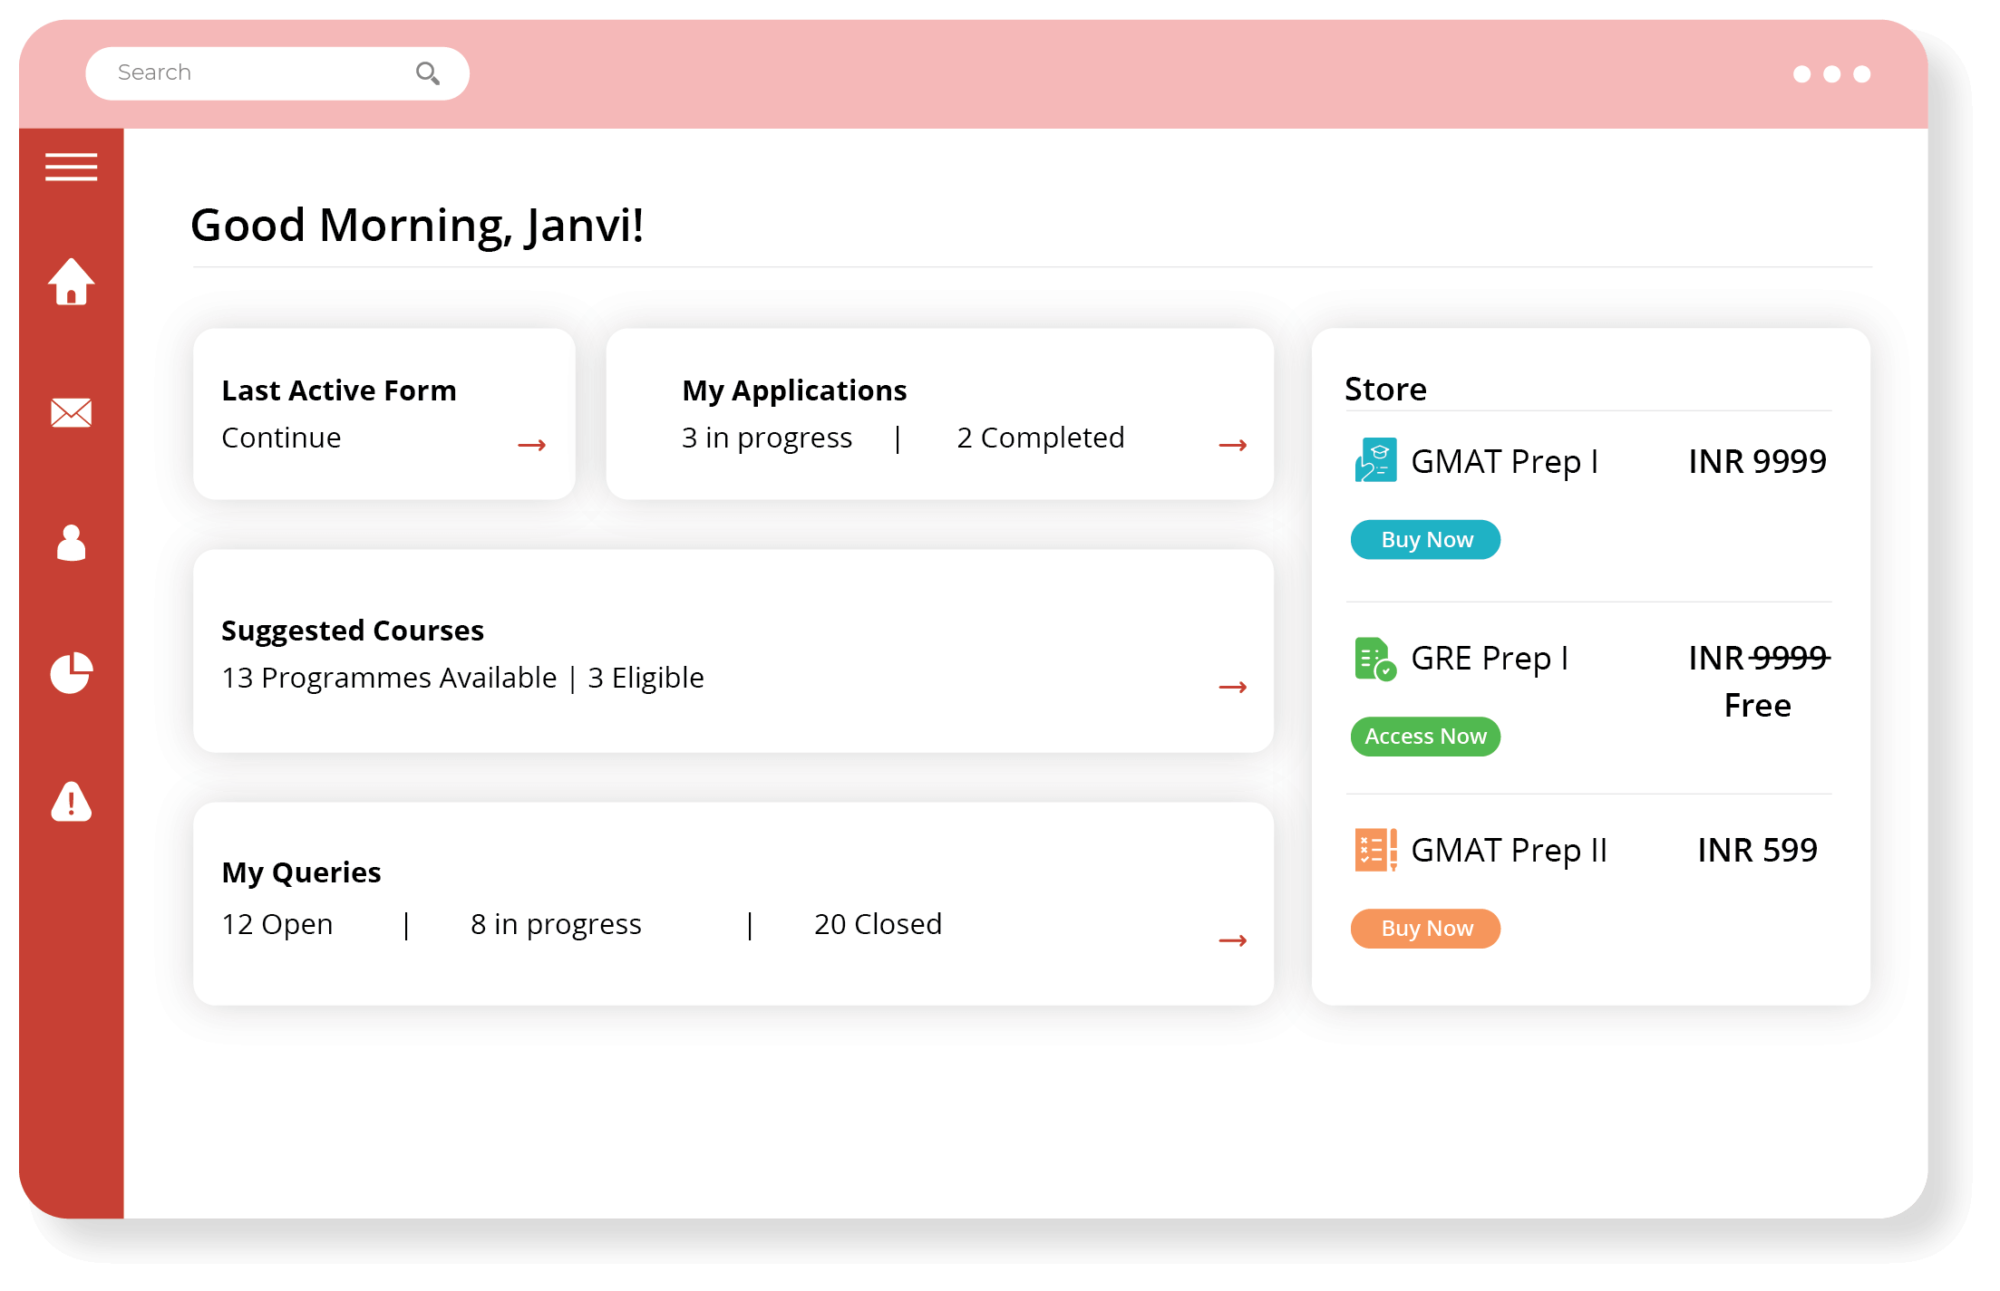Expand Suggested Courses with the arrow

(1232, 687)
